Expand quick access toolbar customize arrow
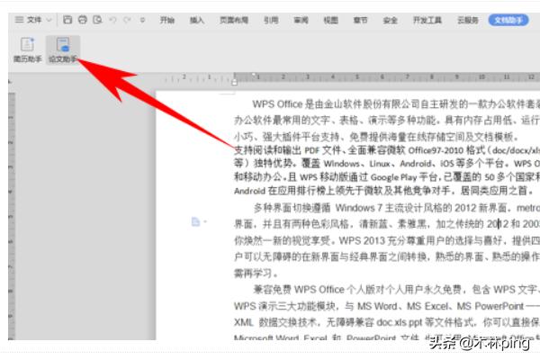Image resolution: width=540 pixels, height=360 pixels. pos(142,20)
